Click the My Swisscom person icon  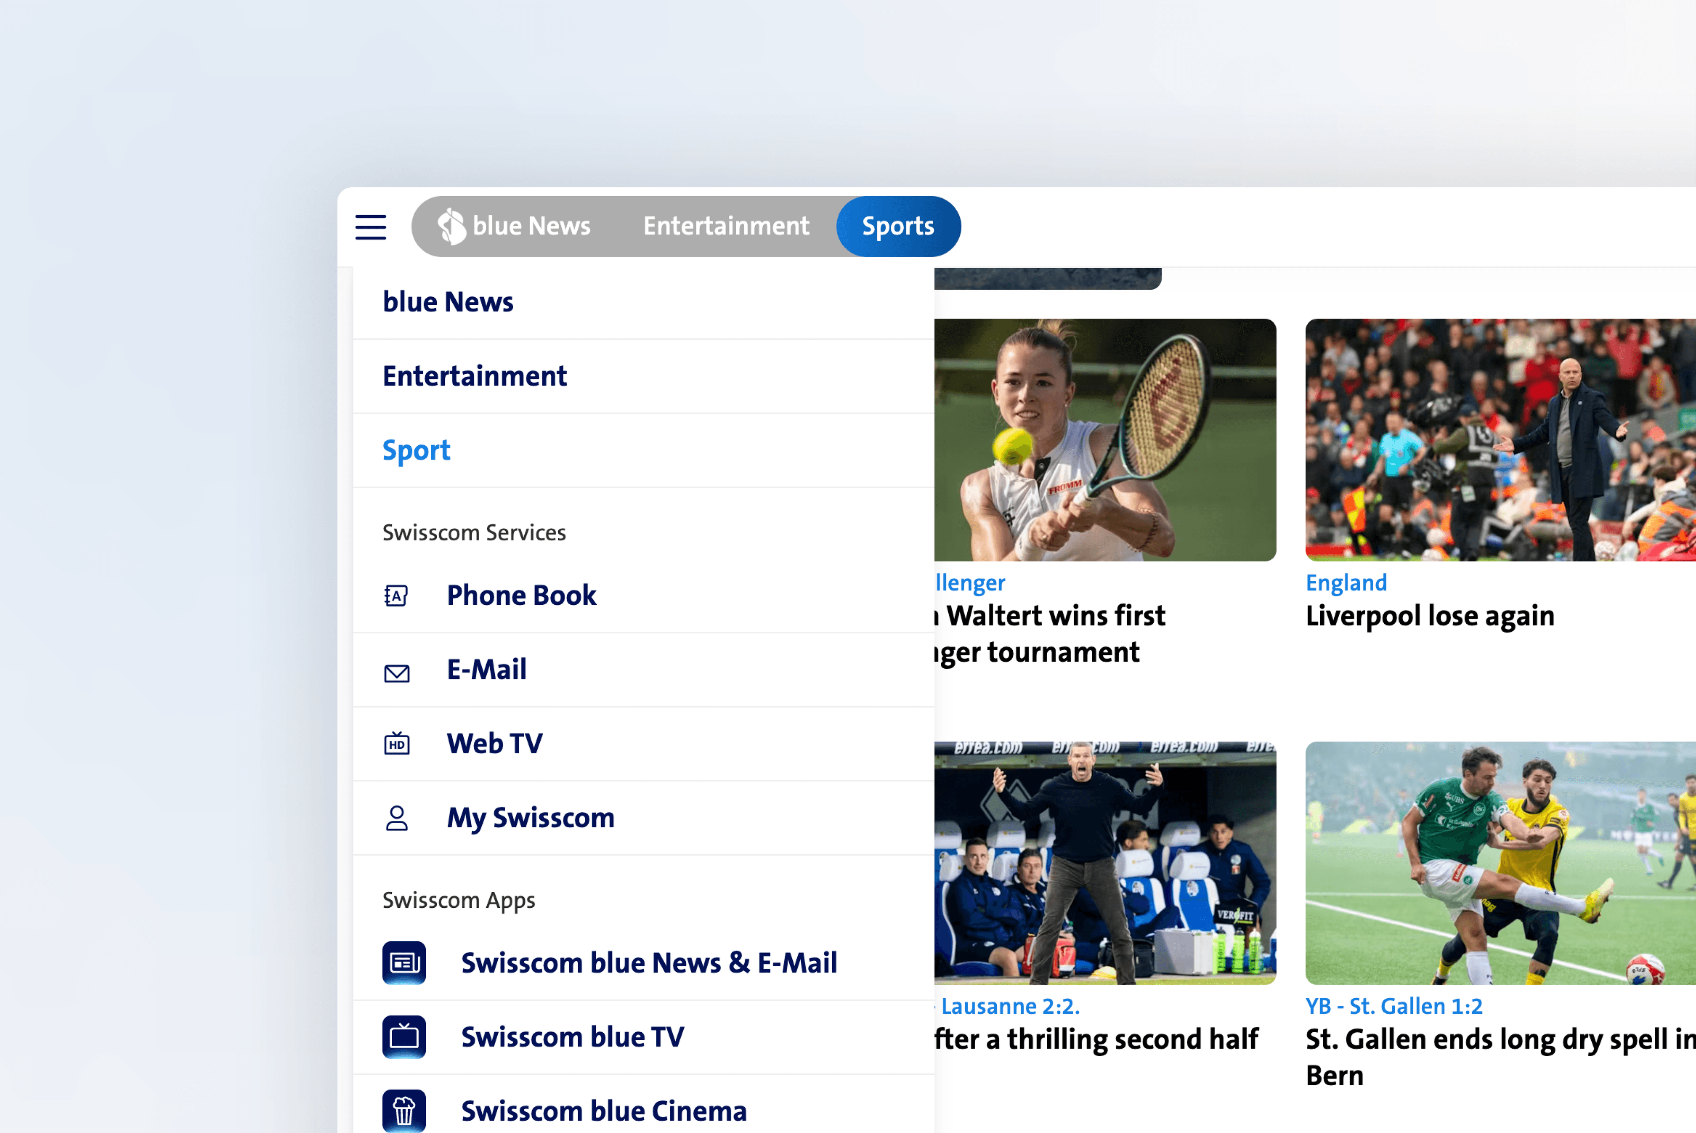[x=397, y=818]
